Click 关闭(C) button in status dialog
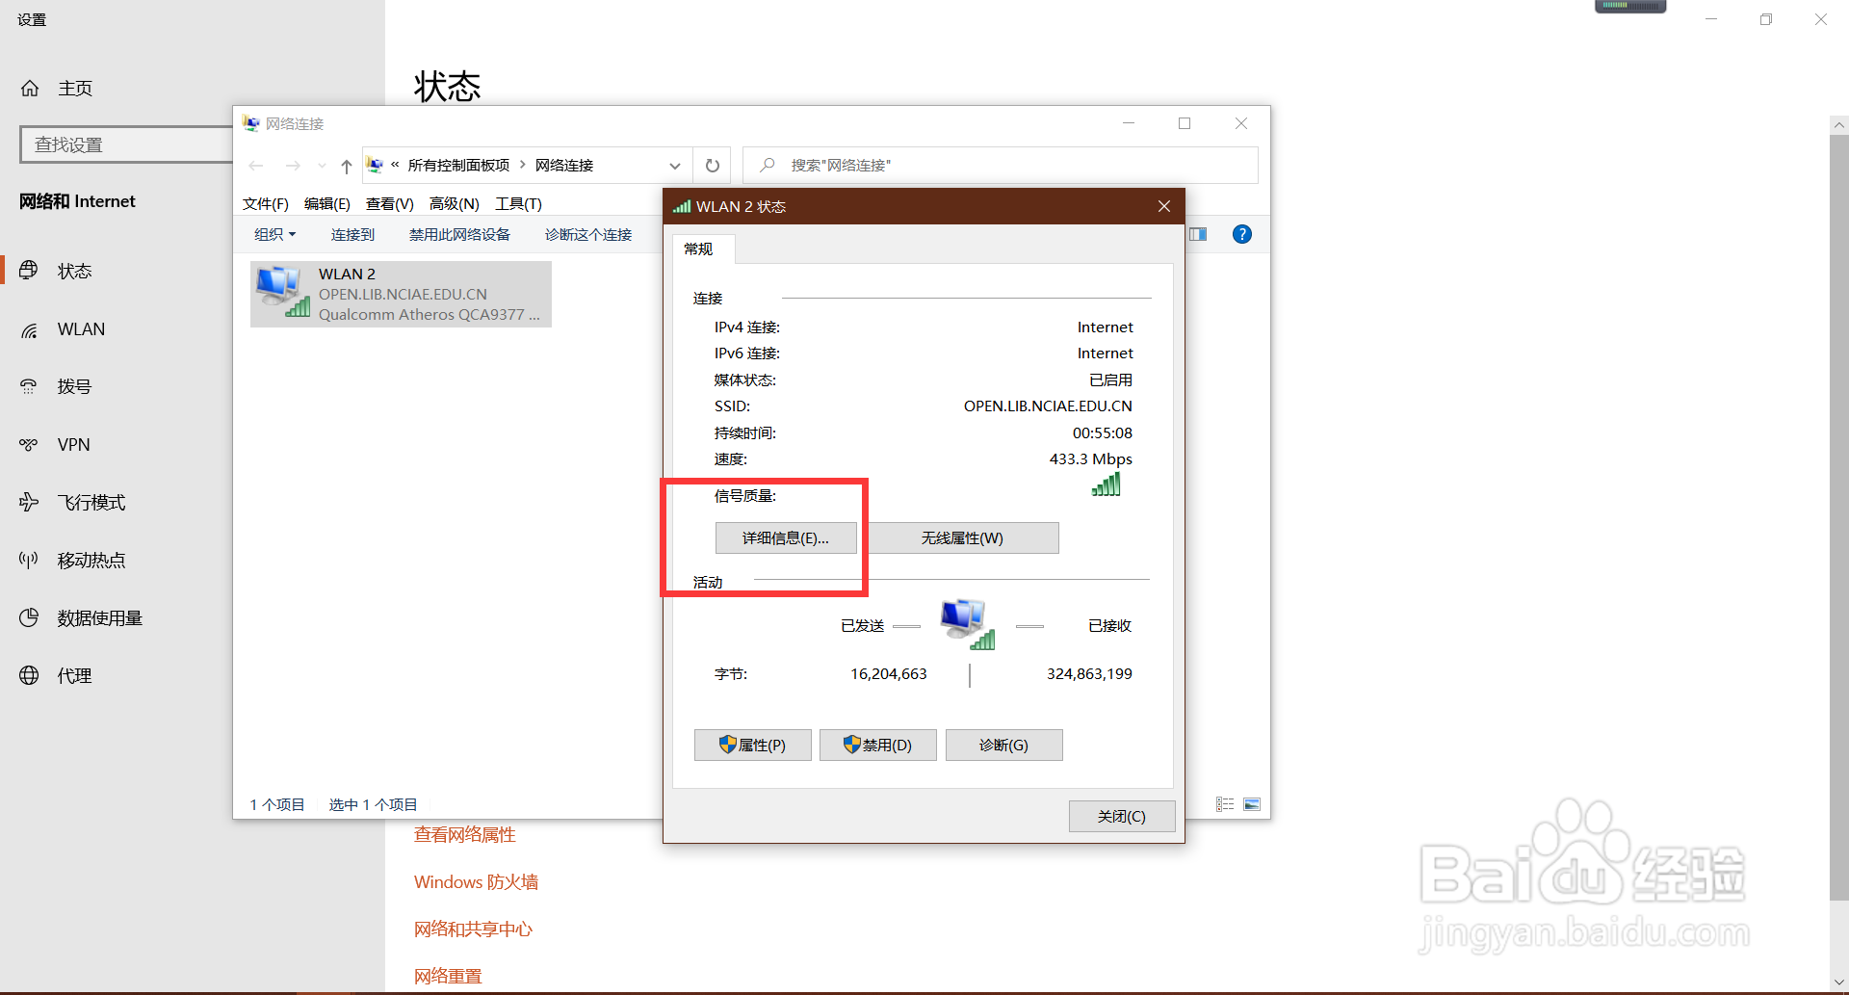This screenshot has height=995, width=1849. pos(1122,816)
